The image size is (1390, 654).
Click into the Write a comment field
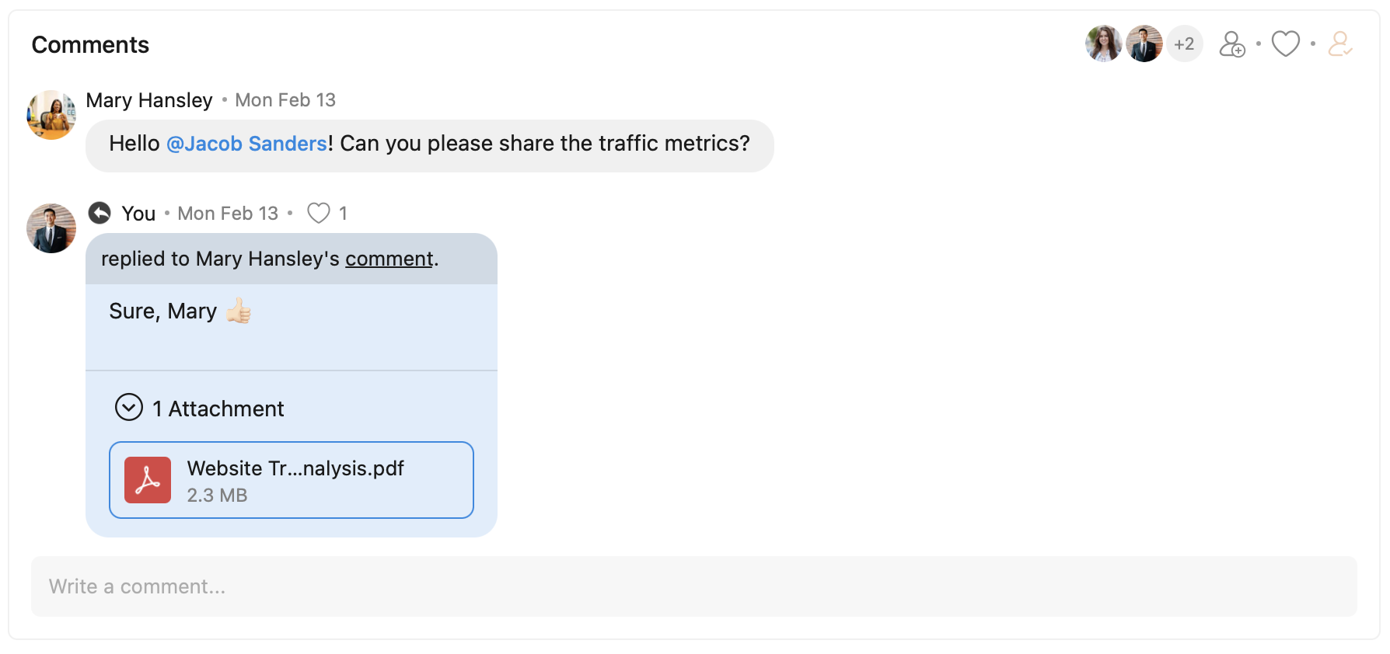point(693,586)
